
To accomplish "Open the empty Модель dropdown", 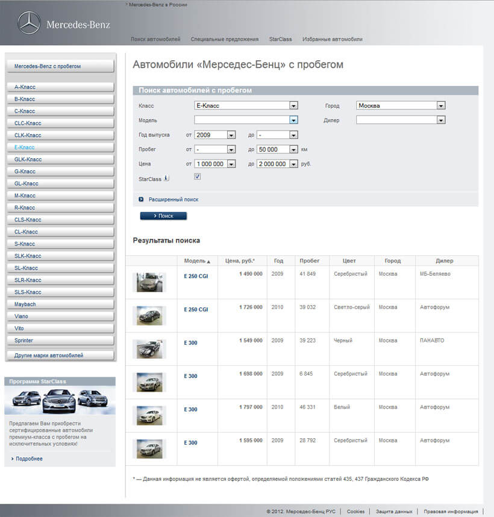I will 246,120.
